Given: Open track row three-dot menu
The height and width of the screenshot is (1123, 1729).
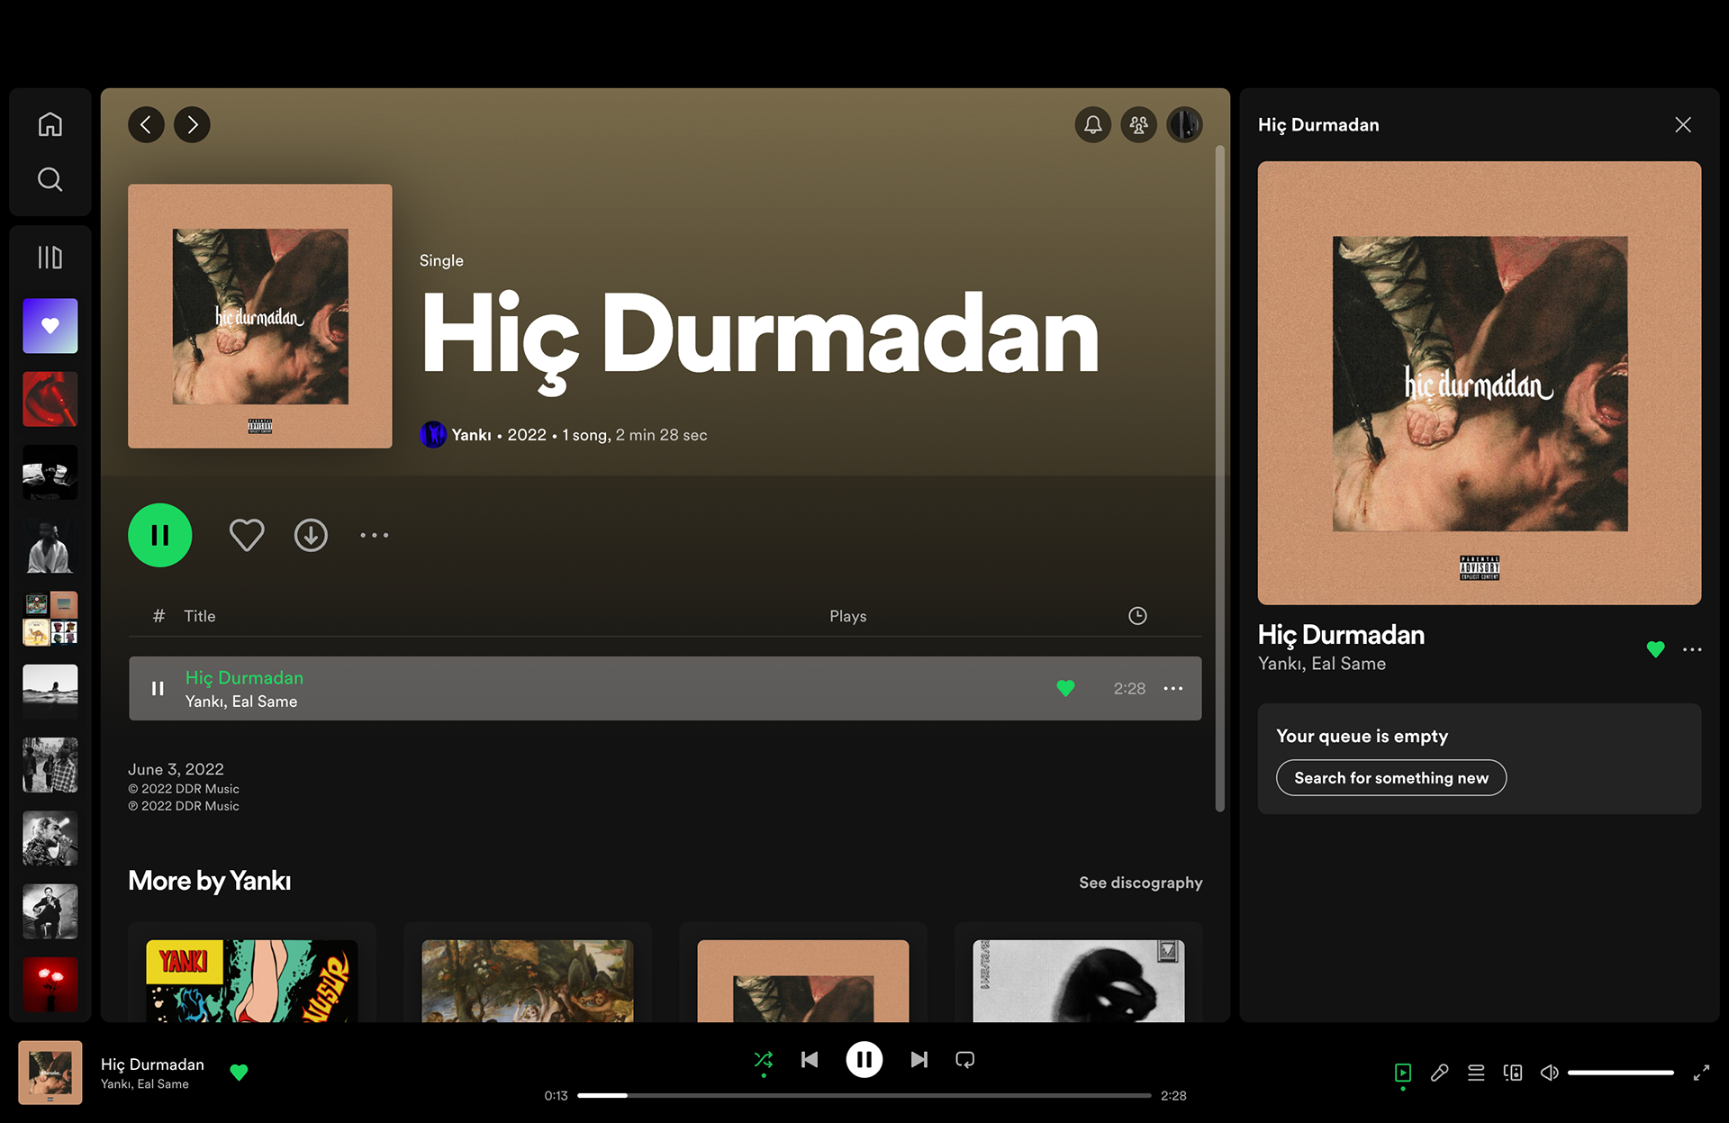Looking at the screenshot, I should point(1172,688).
